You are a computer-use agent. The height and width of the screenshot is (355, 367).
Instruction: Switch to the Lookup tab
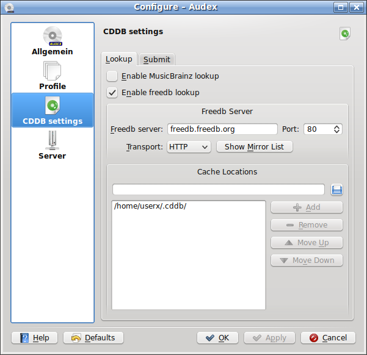[119, 59]
